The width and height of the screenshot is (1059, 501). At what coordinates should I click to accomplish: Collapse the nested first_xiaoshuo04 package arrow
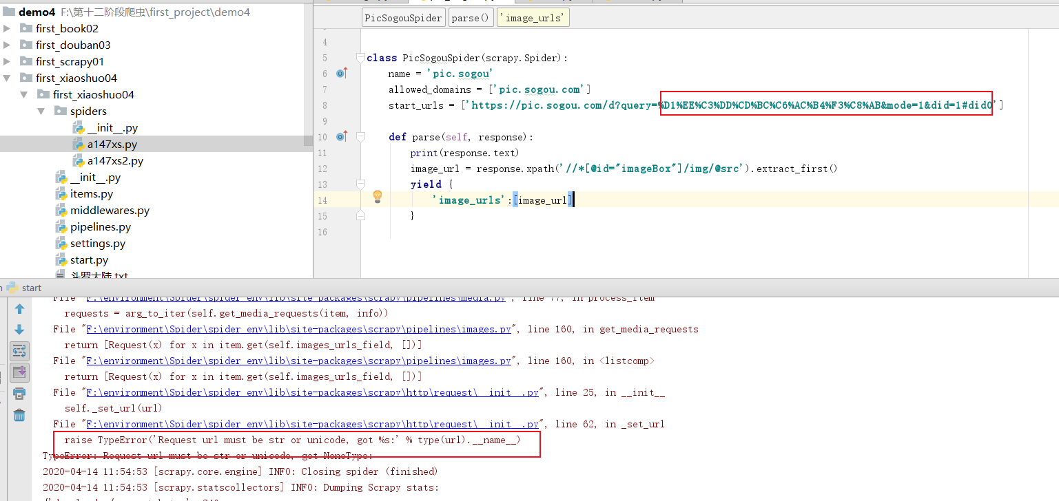[24, 94]
